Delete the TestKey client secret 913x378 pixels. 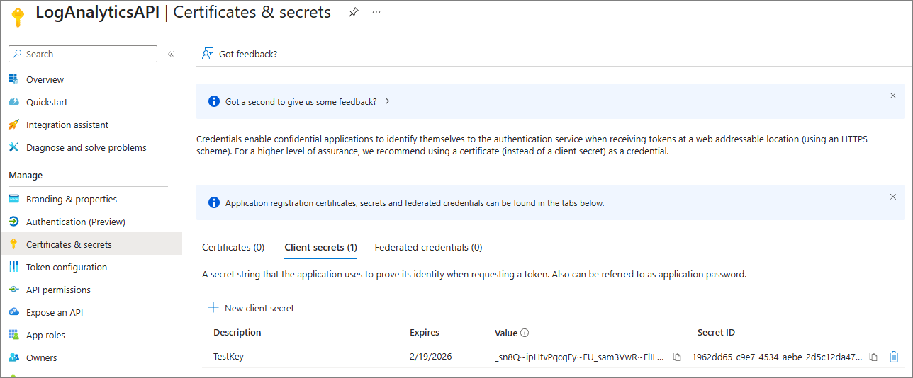(x=894, y=357)
